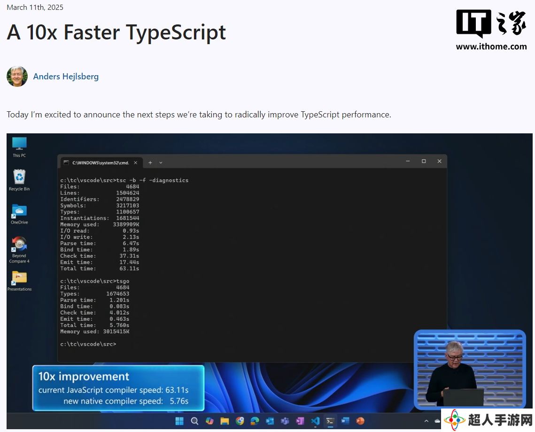Open terminal profile dropdown arrow
The height and width of the screenshot is (432, 535).
coord(161,162)
